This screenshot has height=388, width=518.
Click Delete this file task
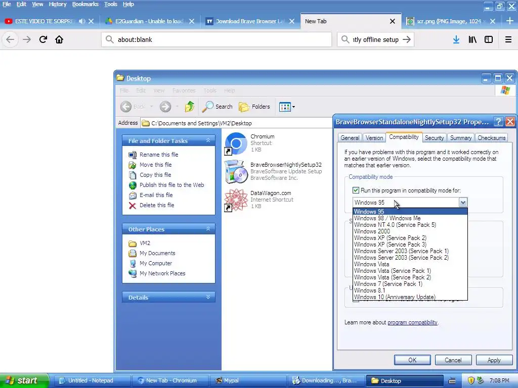tap(157, 205)
